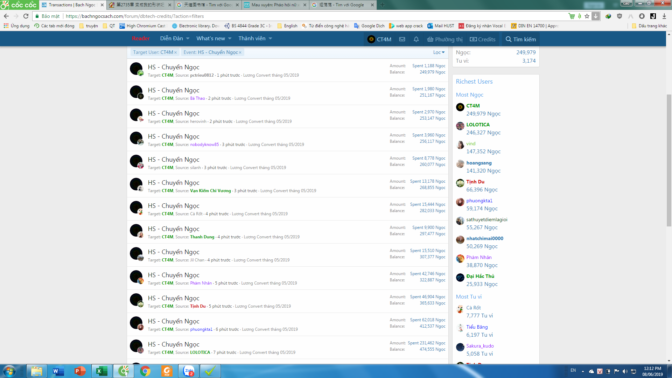Switch to the Mau xuyên browser tab
The height and width of the screenshot is (378, 672).
click(274, 5)
